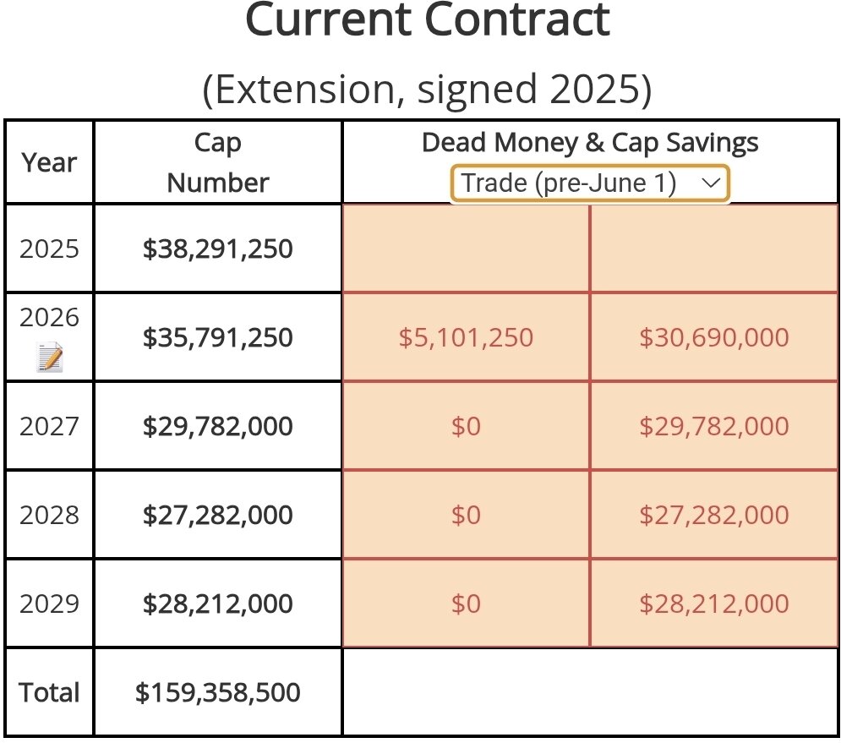This screenshot has width=841, height=743.
Task: Select the 2029 cap savings $28,212,000 cell
Action: pos(713,604)
